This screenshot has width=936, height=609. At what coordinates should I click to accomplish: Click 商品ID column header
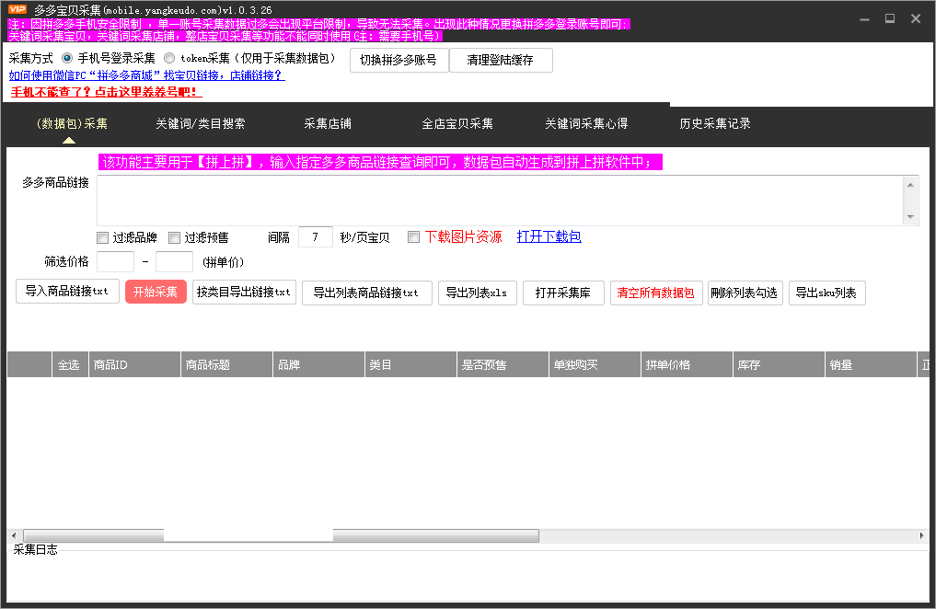(x=134, y=364)
